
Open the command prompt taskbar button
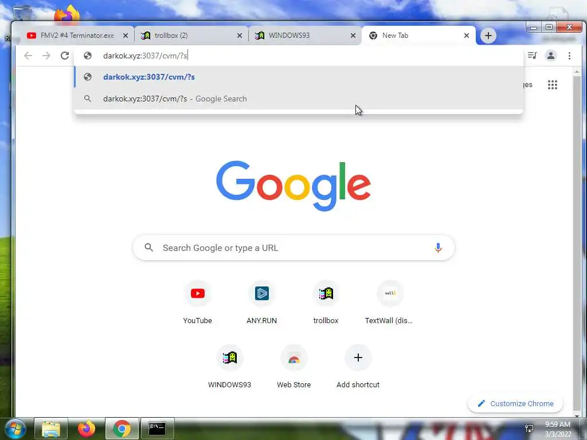[x=157, y=429]
